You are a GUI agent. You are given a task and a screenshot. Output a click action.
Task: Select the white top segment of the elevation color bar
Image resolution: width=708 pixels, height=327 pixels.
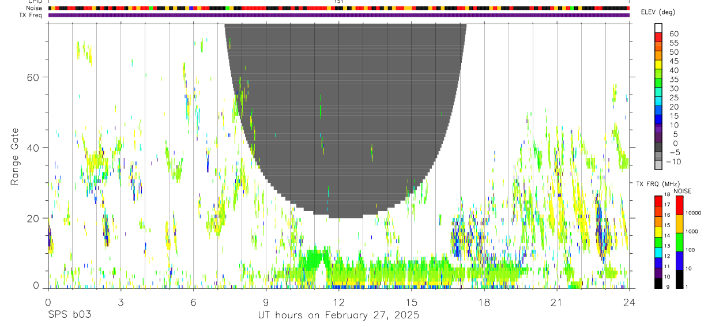click(658, 28)
